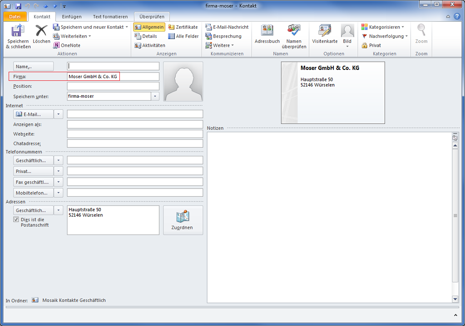The width and height of the screenshot is (465, 326).
Task: Click the Chatadresse field
Action: coord(135,143)
